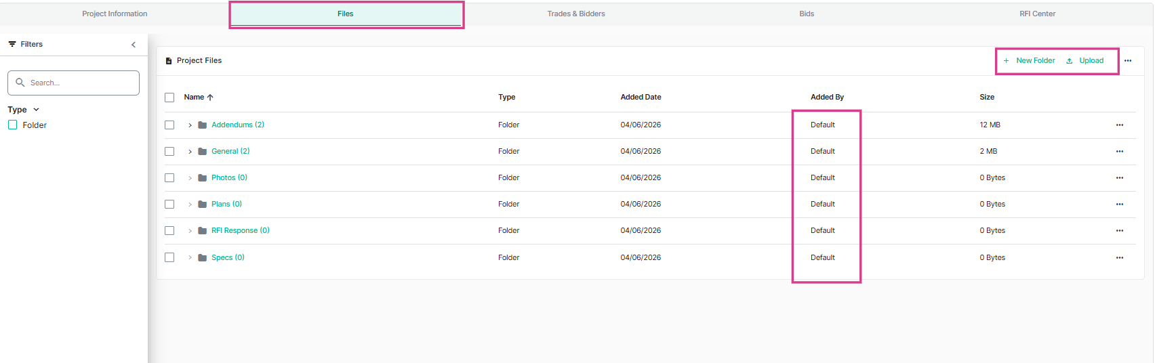The height and width of the screenshot is (363, 1157).
Task: Click the Addendums folder icon
Action: point(202,125)
